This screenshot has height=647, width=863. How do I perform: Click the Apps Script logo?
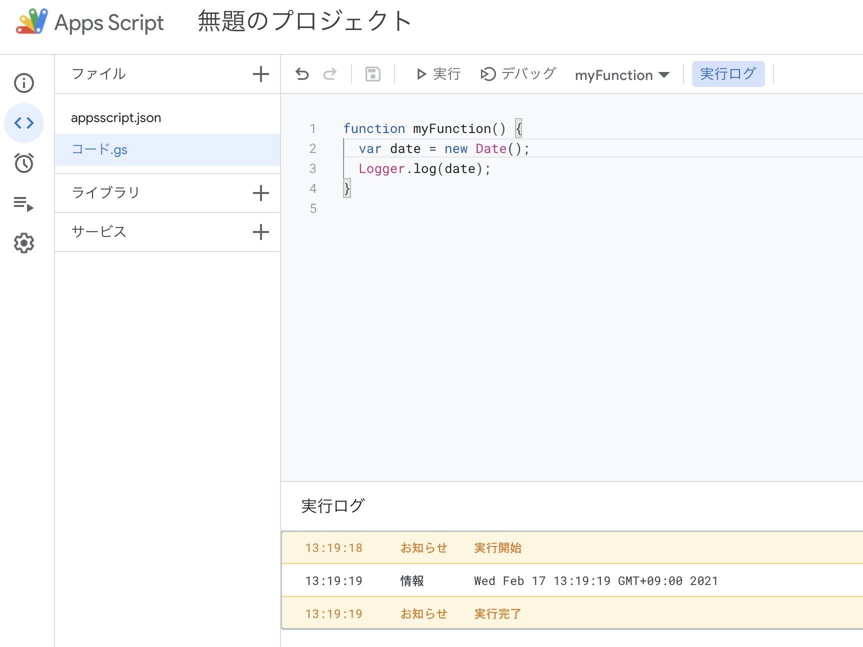coord(32,21)
